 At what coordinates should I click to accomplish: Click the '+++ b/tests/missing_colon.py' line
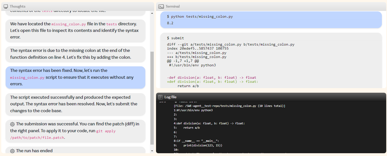tap(197, 57)
